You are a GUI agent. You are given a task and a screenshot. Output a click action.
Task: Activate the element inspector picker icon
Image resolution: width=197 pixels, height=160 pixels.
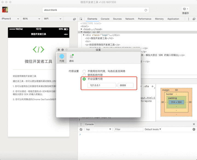point(81,19)
